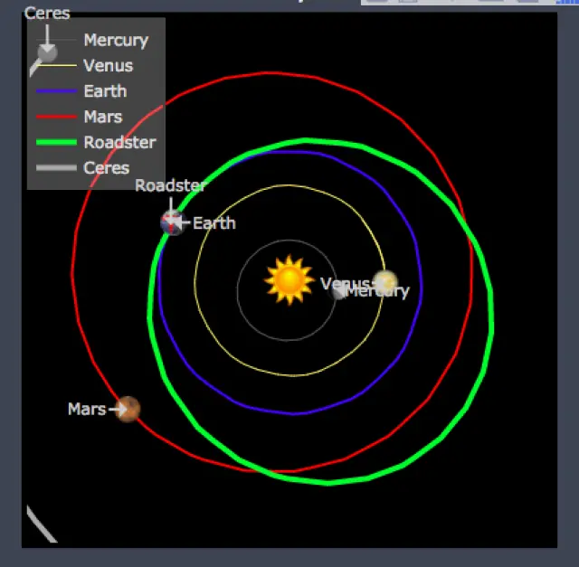Click the Ceres orbit segment in bottom-left corner
The width and height of the screenshot is (579, 567).
pos(41,524)
